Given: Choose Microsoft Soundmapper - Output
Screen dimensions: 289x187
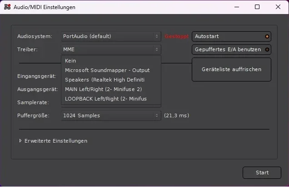Looking at the screenshot, I should click(x=111, y=70).
